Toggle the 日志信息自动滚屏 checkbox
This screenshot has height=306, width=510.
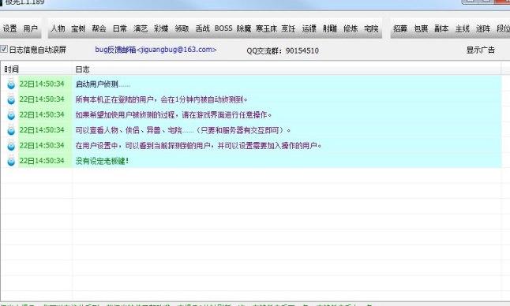pos(4,50)
